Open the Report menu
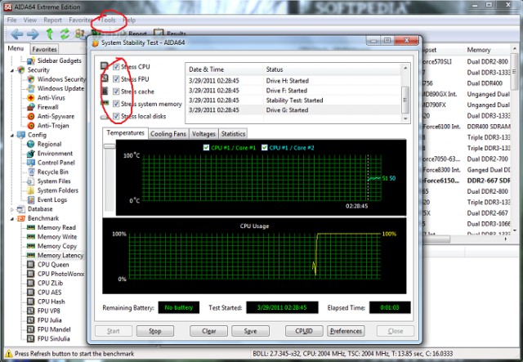Image resolution: width=523 pixels, height=362 pixels. tap(52, 20)
